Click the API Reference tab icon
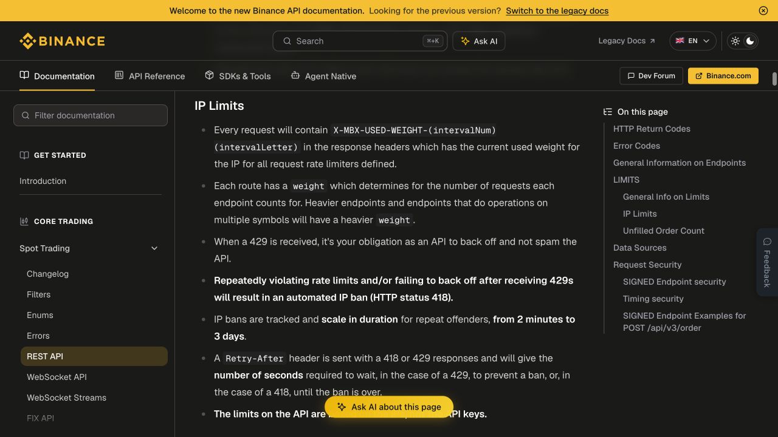Image resolution: width=778 pixels, height=437 pixels. 119,75
